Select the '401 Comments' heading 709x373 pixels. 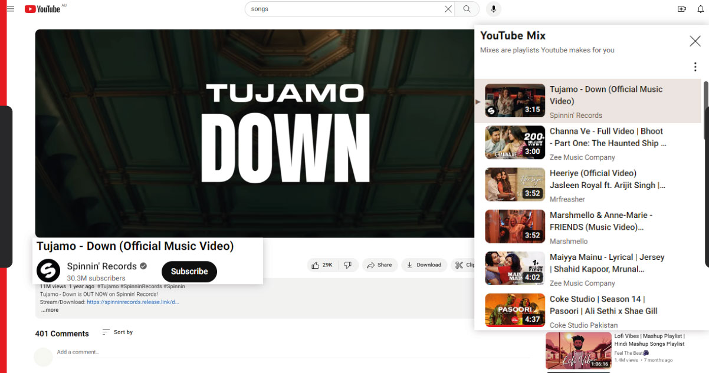[x=62, y=334]
